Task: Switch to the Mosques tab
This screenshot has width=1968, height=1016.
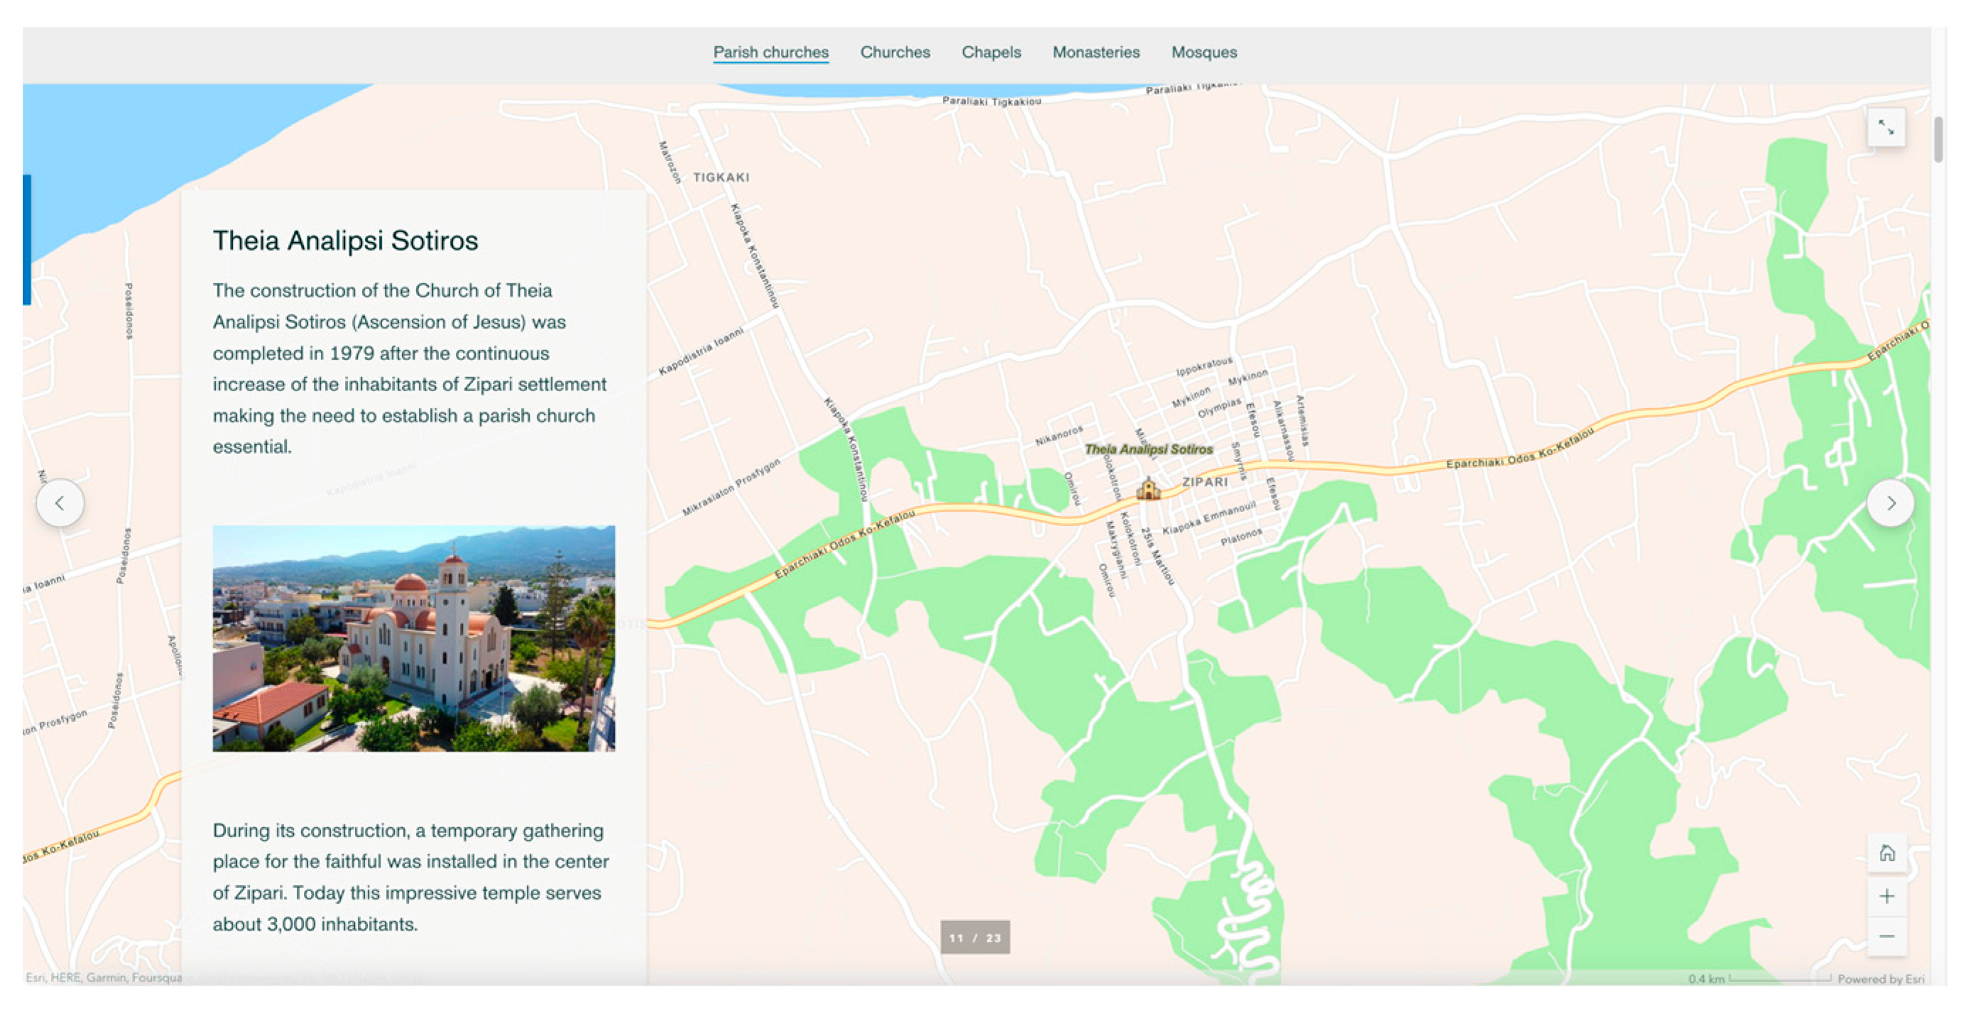Action: [1203, 52]
